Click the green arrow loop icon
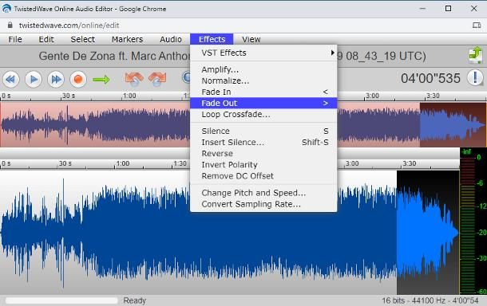 [101, 80]
